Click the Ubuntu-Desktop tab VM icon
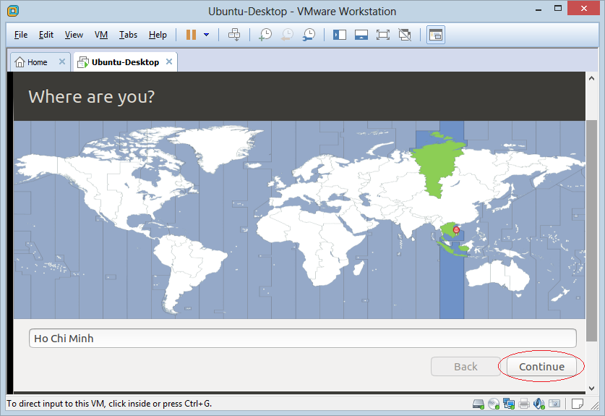Image resolution: width=605 pixels, height=416 pixels. click(83, 62)
